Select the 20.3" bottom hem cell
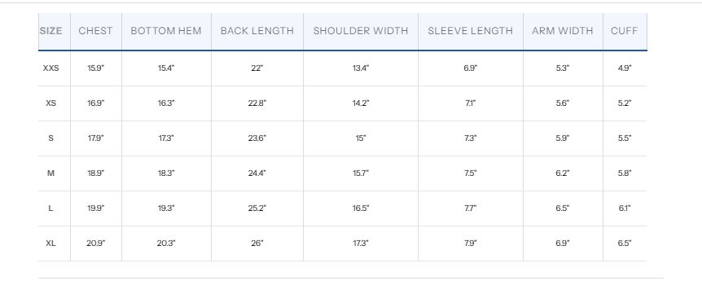 166,243
